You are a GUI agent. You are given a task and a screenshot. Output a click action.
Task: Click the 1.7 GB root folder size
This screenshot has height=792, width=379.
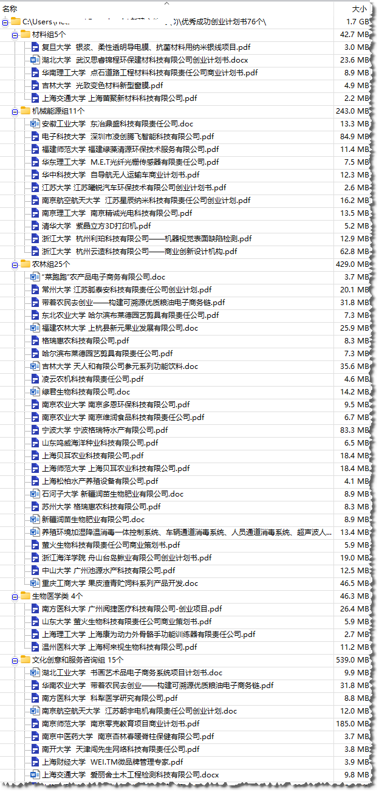pyautogui.click(x=358, y=21)
